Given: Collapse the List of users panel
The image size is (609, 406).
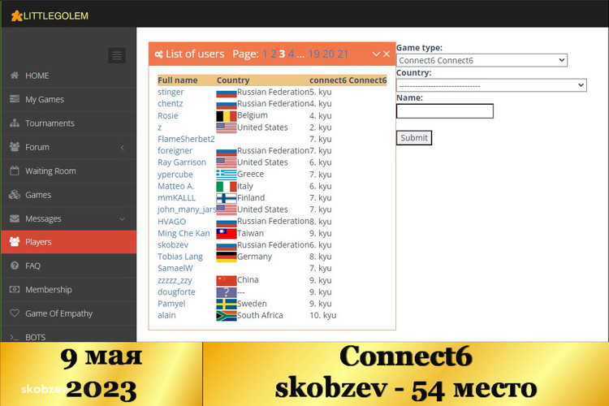Looking at the screenshot, I should [x=376, y=54].
